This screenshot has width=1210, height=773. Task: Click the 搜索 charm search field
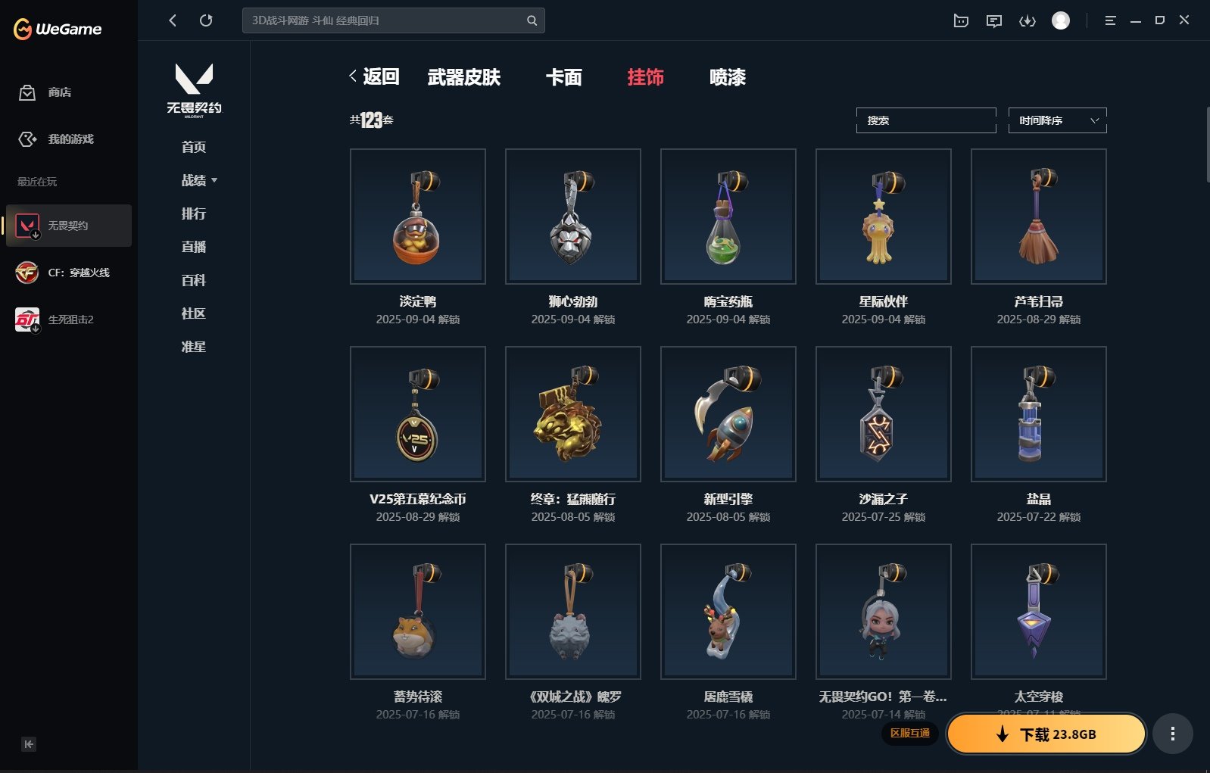pos(926,120)
